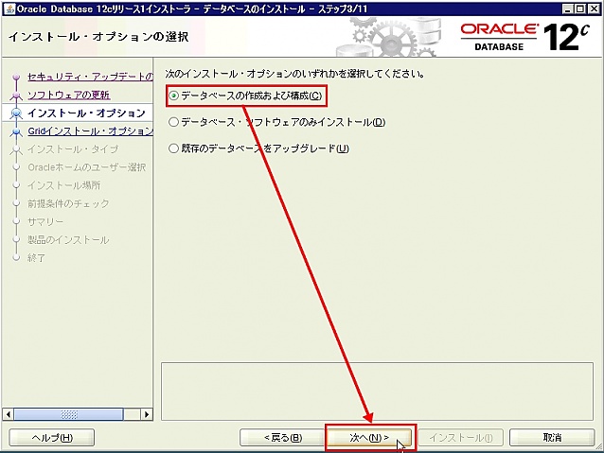Open the セキュリティ・アップデート step link
Viewport: 604px width, 453px height.
pos(91,77)
